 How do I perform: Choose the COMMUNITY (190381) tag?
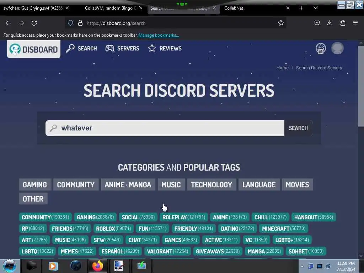45,217
